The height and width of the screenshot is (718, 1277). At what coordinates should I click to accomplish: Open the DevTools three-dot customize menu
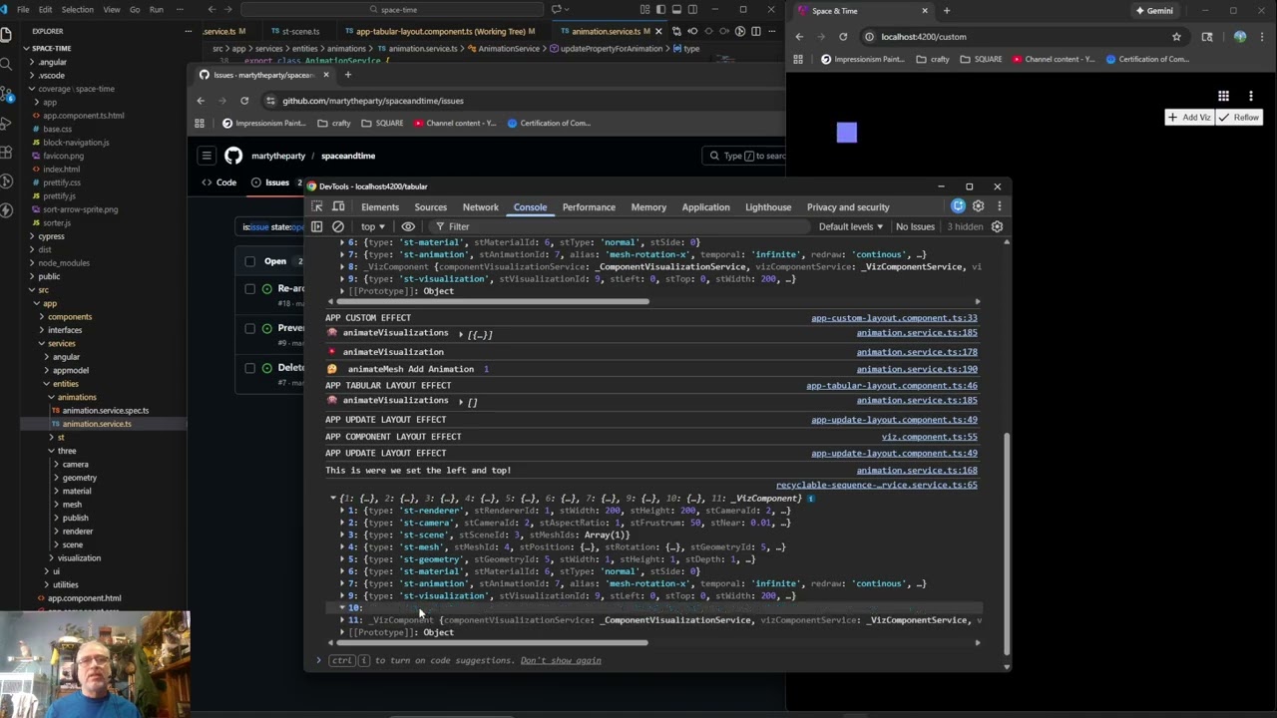pos(999,206)
